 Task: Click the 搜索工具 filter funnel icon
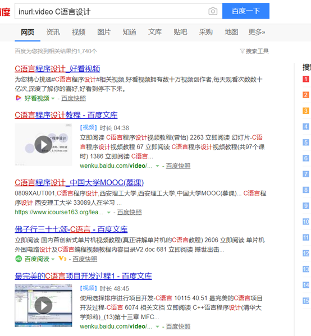pos(242,51)
